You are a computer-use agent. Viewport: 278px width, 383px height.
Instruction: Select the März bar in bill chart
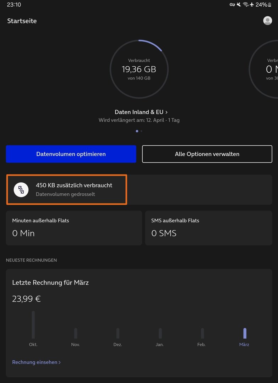coord(245,333)
